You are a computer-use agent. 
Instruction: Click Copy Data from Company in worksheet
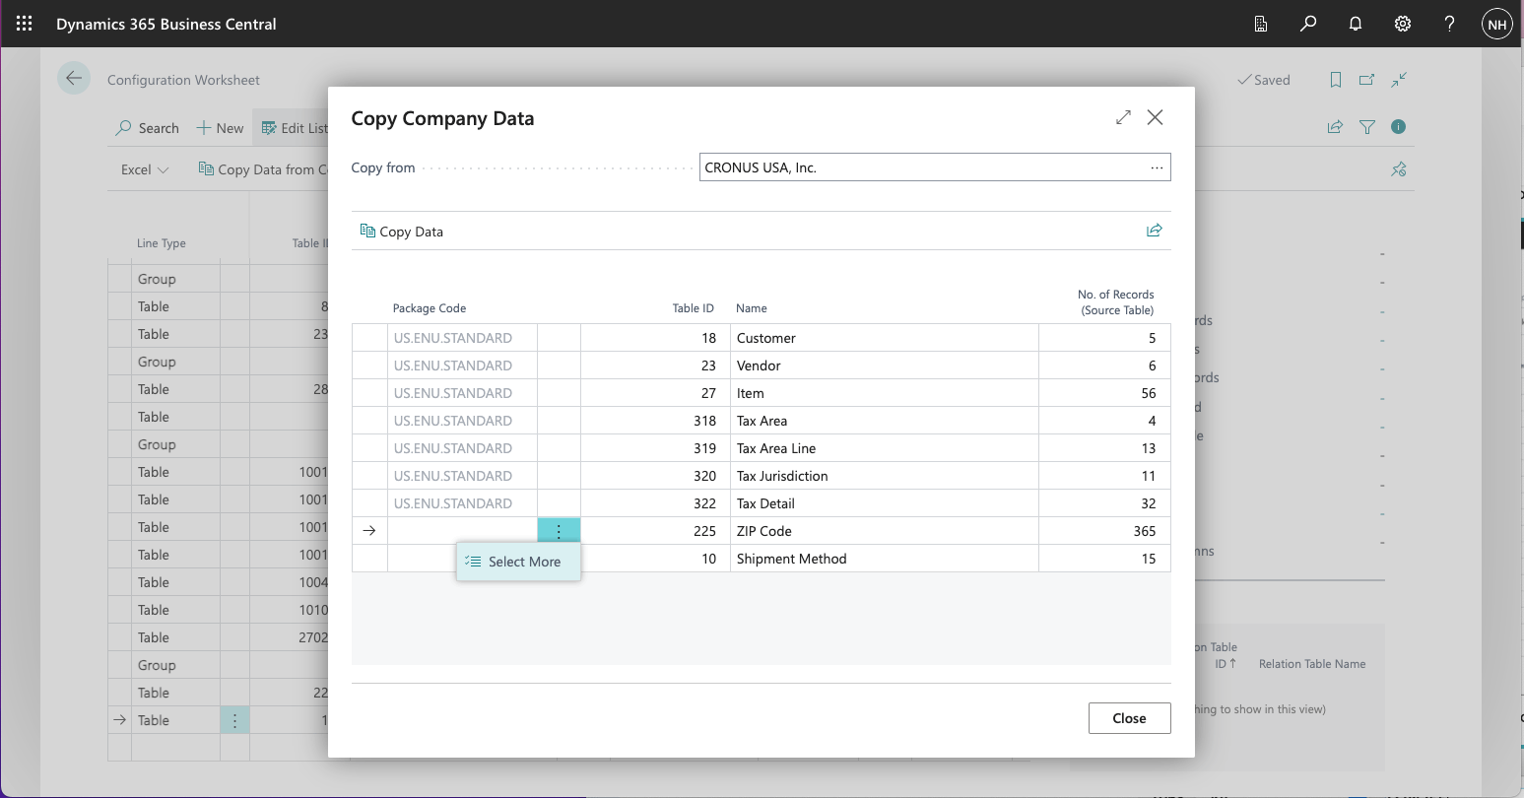(263, 169)
